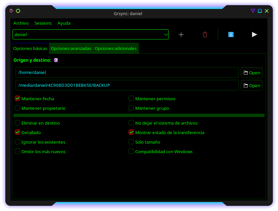Expand the daniel session dropdown
The image size is (278, 211).
165,35
